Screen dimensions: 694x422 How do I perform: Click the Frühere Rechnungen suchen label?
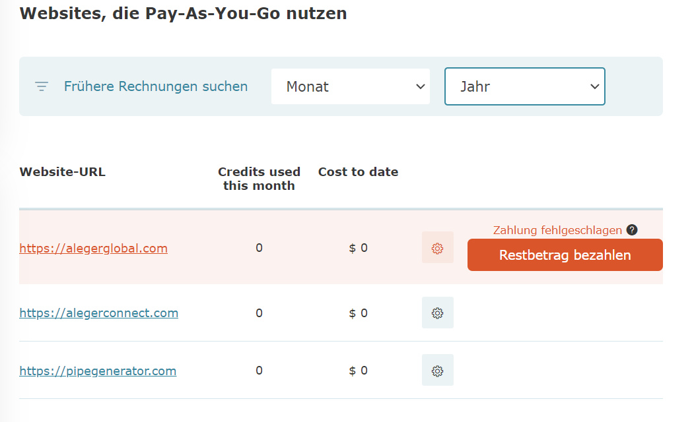(156, 86)
